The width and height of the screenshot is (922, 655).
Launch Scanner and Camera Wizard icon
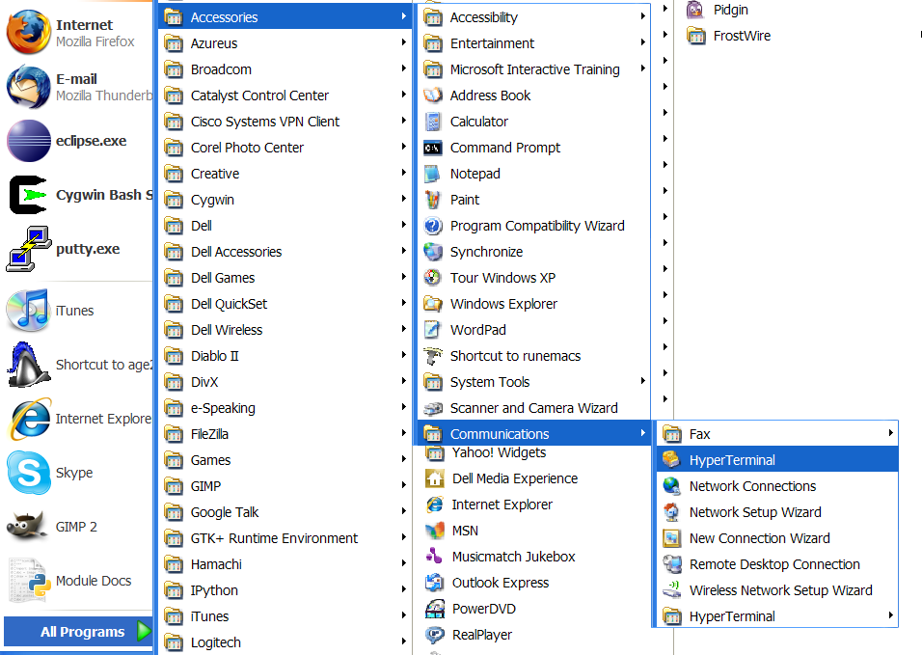tap(433, 408)
